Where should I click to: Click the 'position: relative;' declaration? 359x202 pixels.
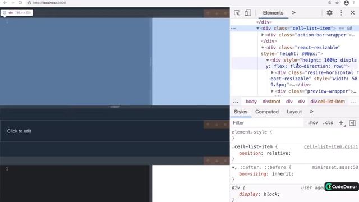point(265,153)
